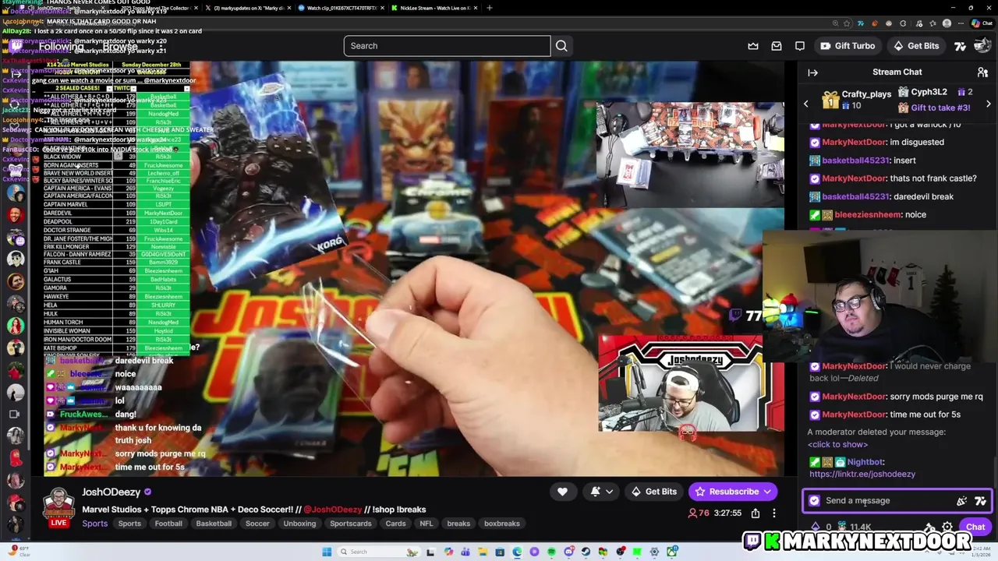Open Windows Start button
This screenshot has width=998, height=561.
pyautogui.click(x=327, y=552)
